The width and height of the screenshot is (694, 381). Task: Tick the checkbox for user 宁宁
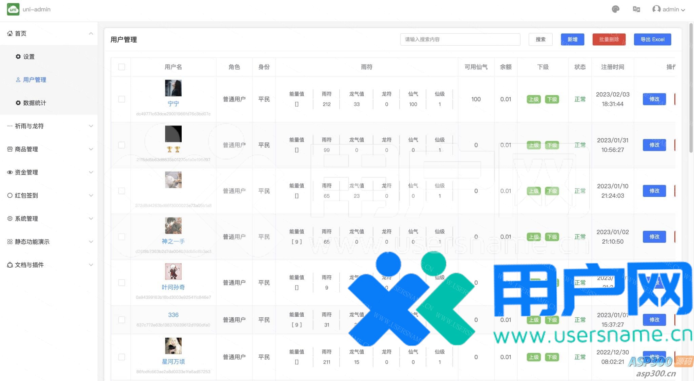122,99
